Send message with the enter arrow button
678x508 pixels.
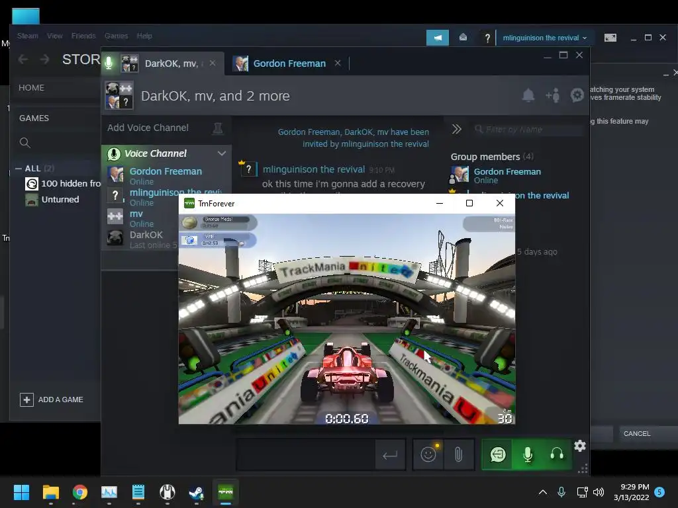[390, 455]
